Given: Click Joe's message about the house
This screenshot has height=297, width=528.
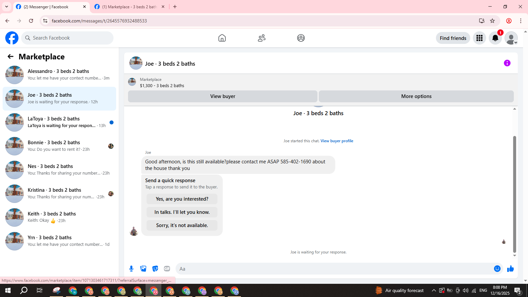Looking at the screenshot, I should [238, 165].
